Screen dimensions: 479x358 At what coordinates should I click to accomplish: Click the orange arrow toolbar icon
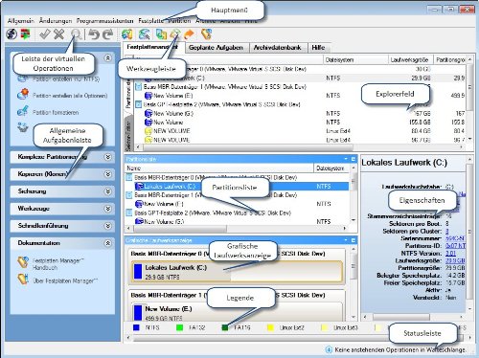pos(190,34)
